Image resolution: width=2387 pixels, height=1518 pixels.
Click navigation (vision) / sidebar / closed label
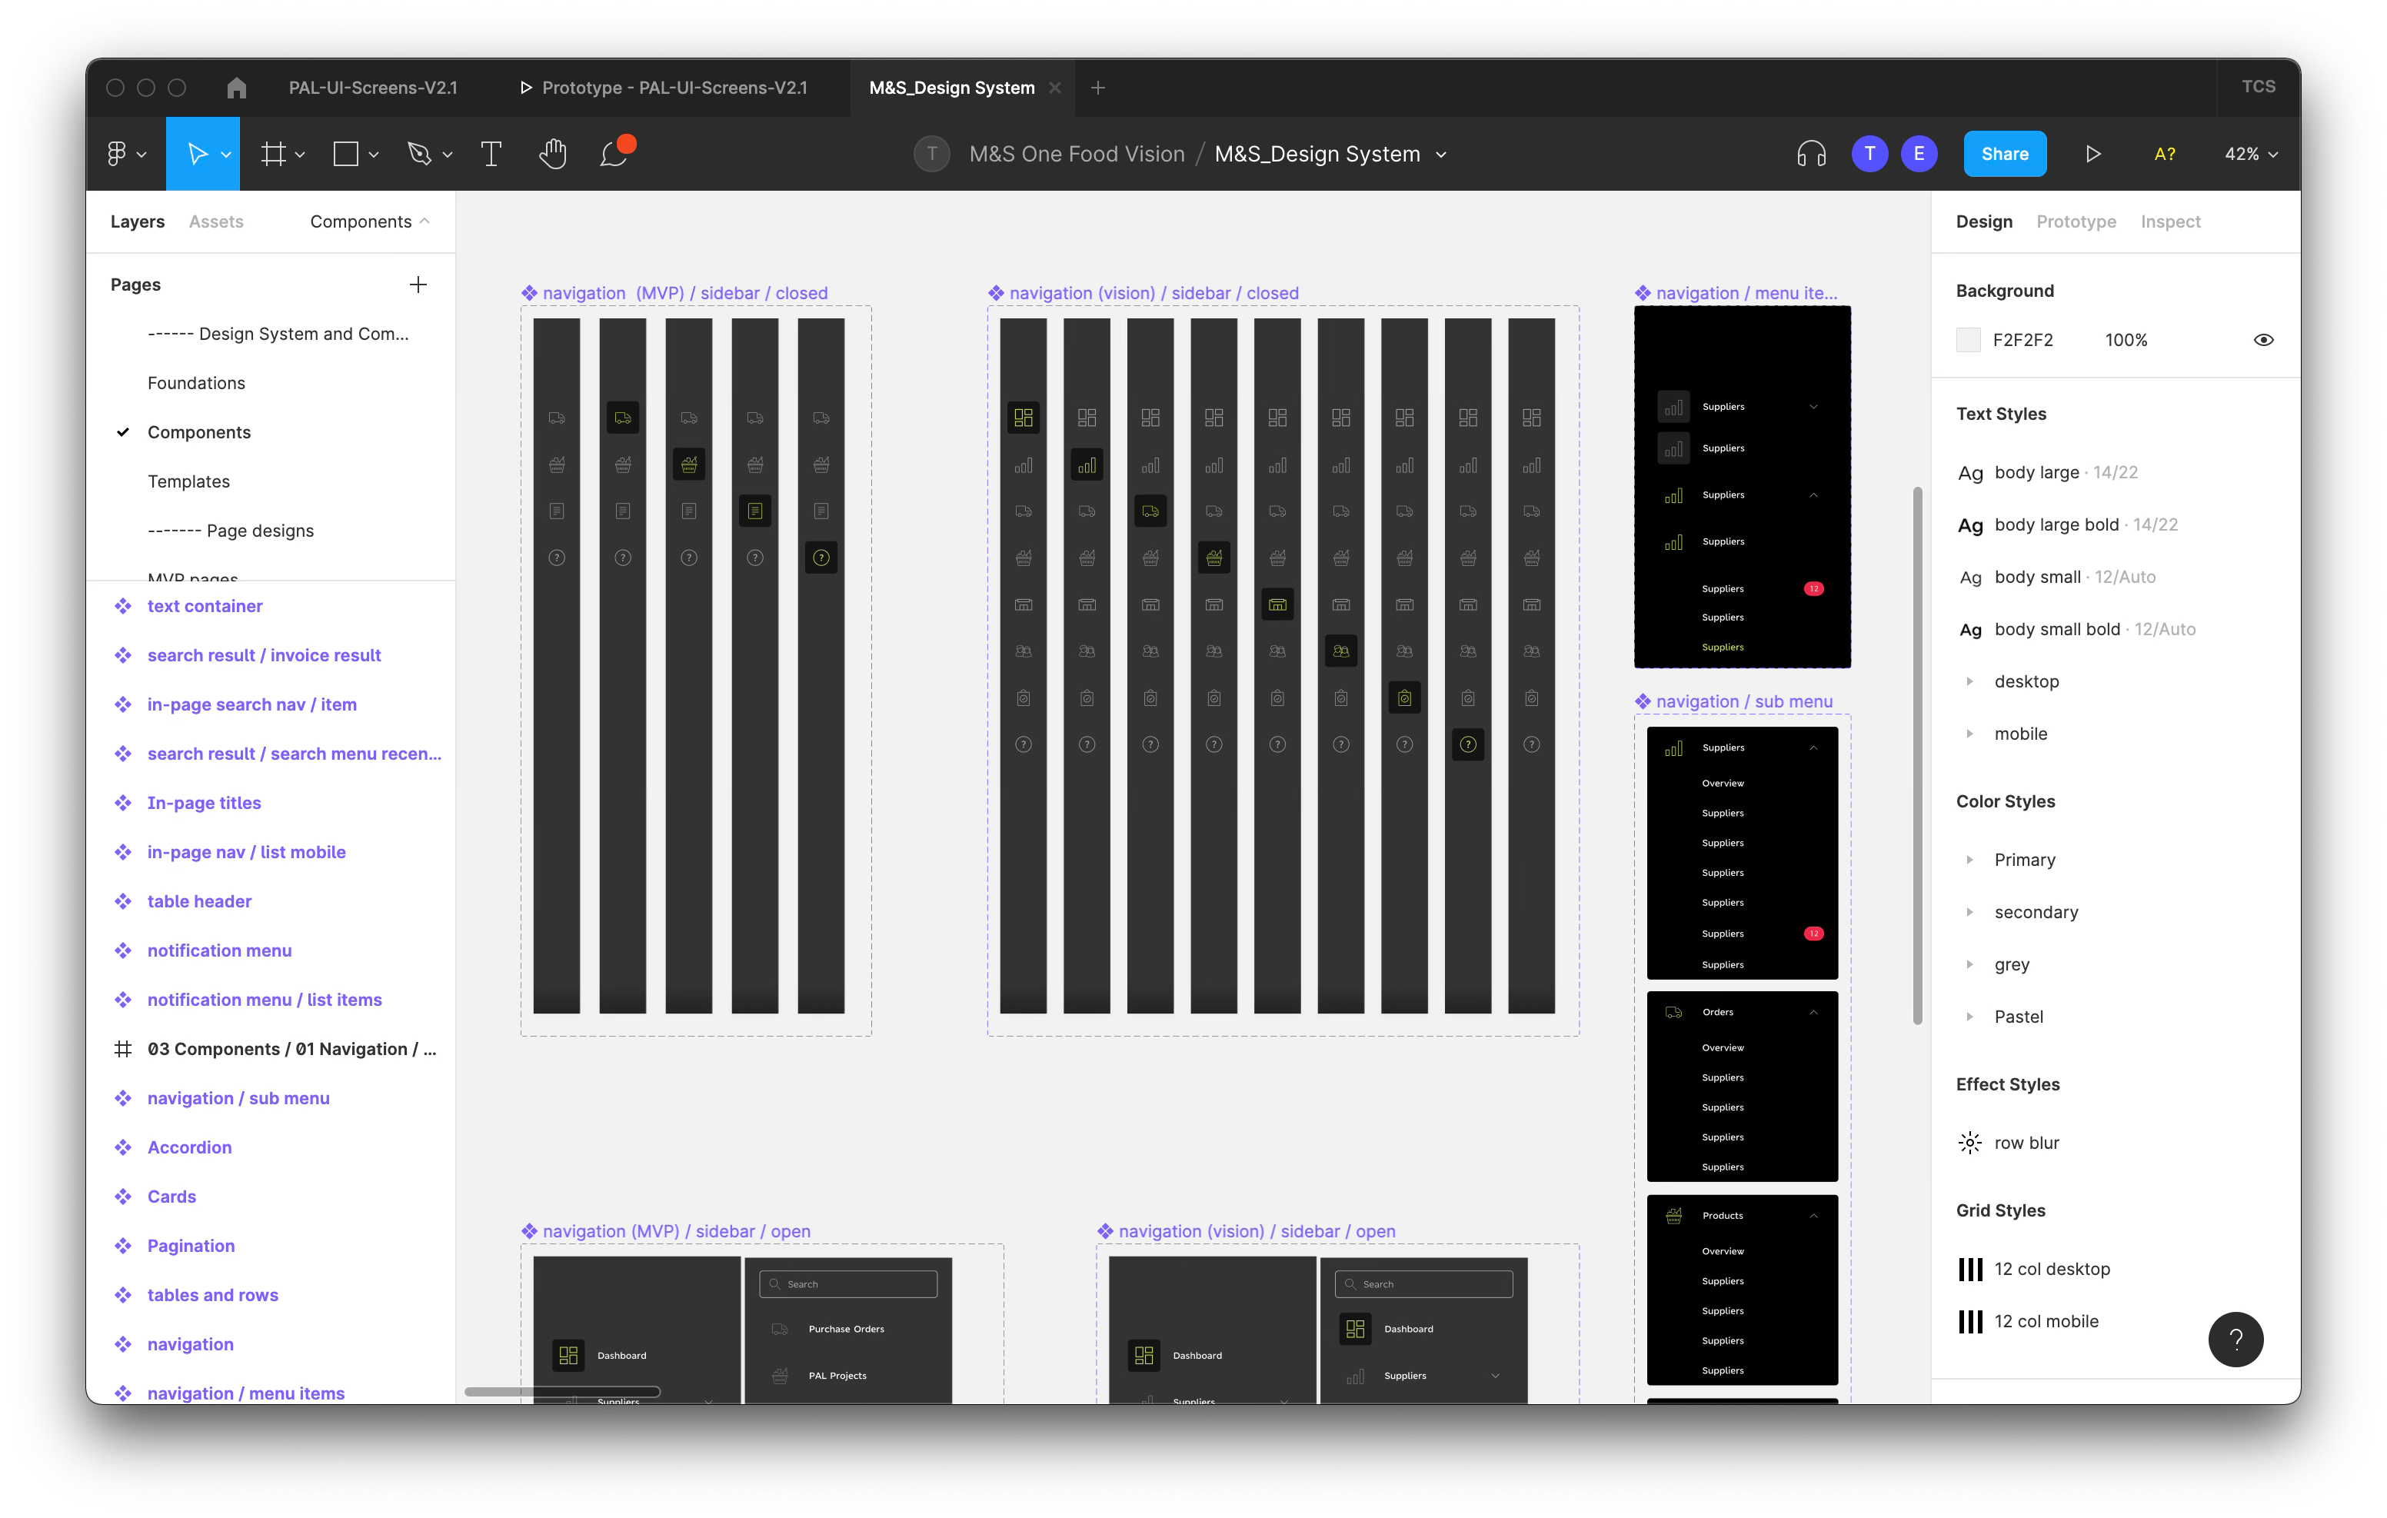point(1153,294)
